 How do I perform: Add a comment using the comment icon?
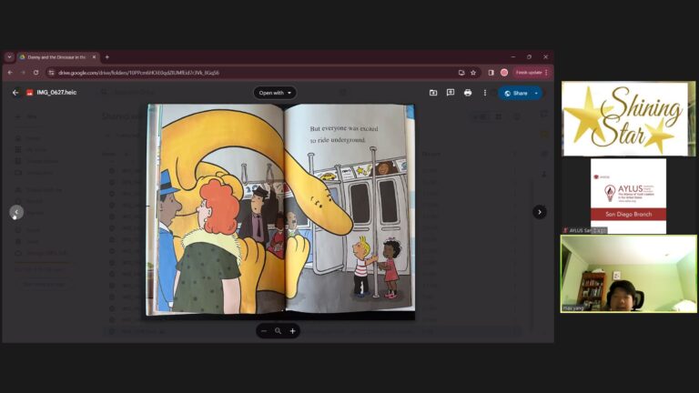point(451,93)
